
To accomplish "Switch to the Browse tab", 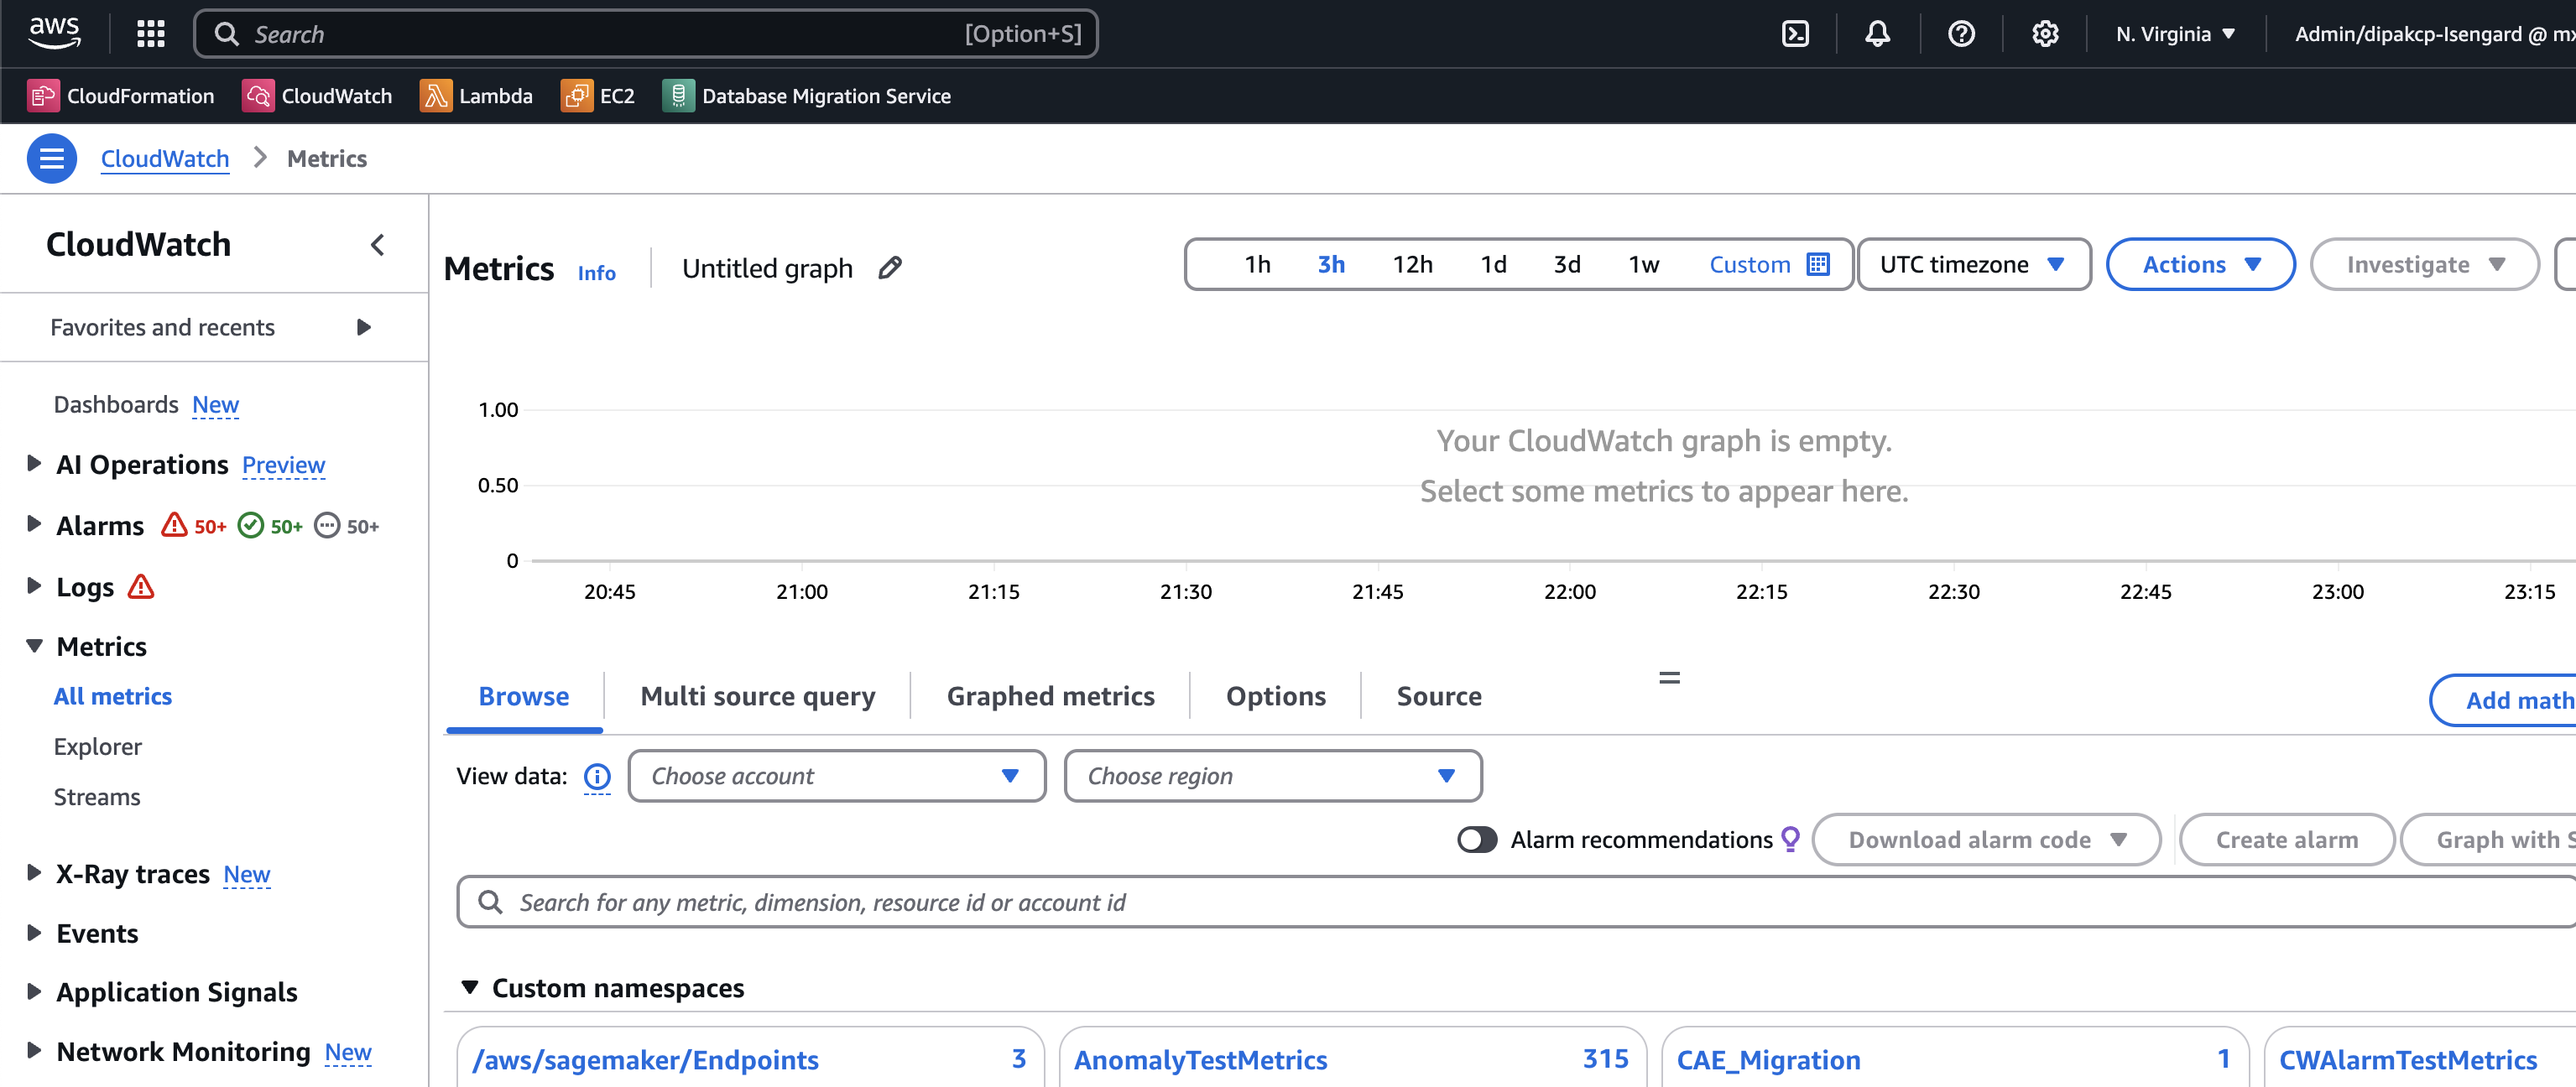I will [x=524, y=696].
